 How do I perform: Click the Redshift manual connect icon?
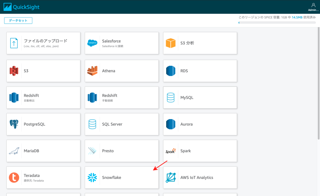[92, 97]
